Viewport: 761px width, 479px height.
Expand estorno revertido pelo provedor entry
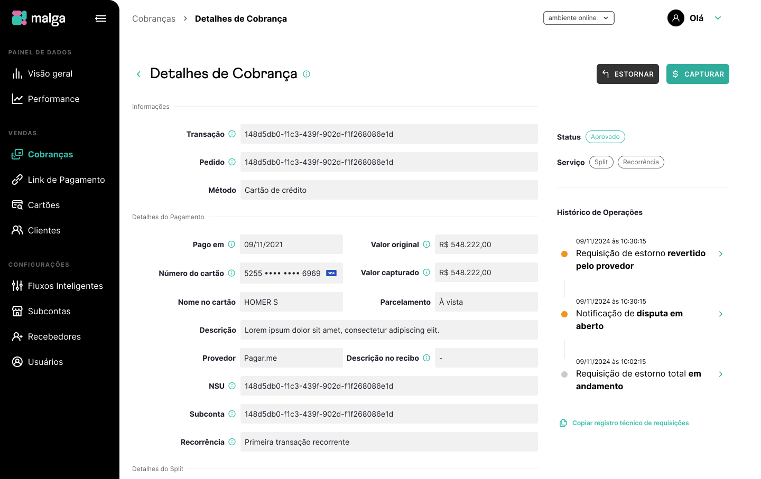coord(721,254)
